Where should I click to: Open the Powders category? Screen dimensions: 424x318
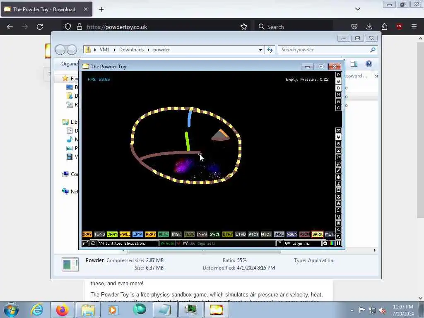pyautogui.click(x=338, y=183)
